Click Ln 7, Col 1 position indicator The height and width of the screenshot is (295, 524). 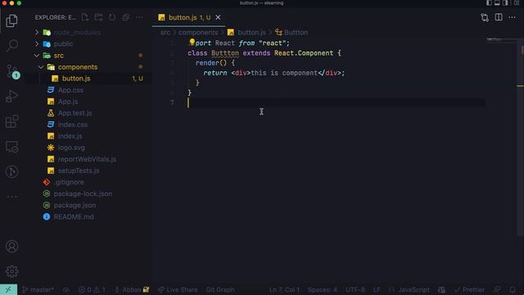coord(284,290)
